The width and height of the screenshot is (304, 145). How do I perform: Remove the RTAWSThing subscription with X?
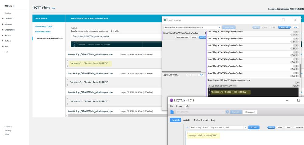[x=62, y=38]
